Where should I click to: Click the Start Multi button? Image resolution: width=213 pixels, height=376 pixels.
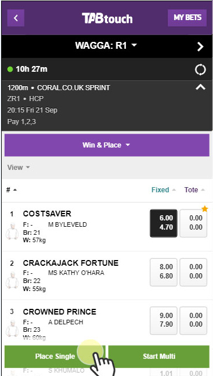click(x=159, y=356)
